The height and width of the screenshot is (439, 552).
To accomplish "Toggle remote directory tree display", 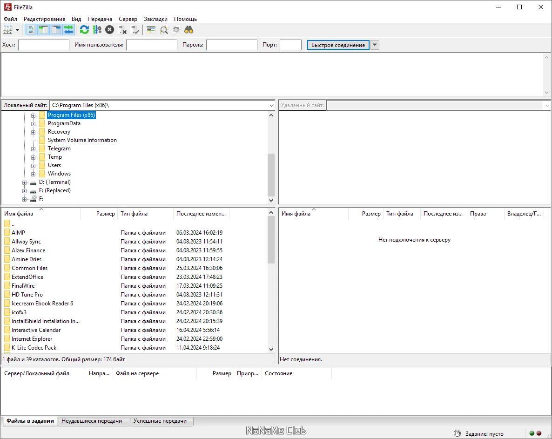I will point(56,30).
